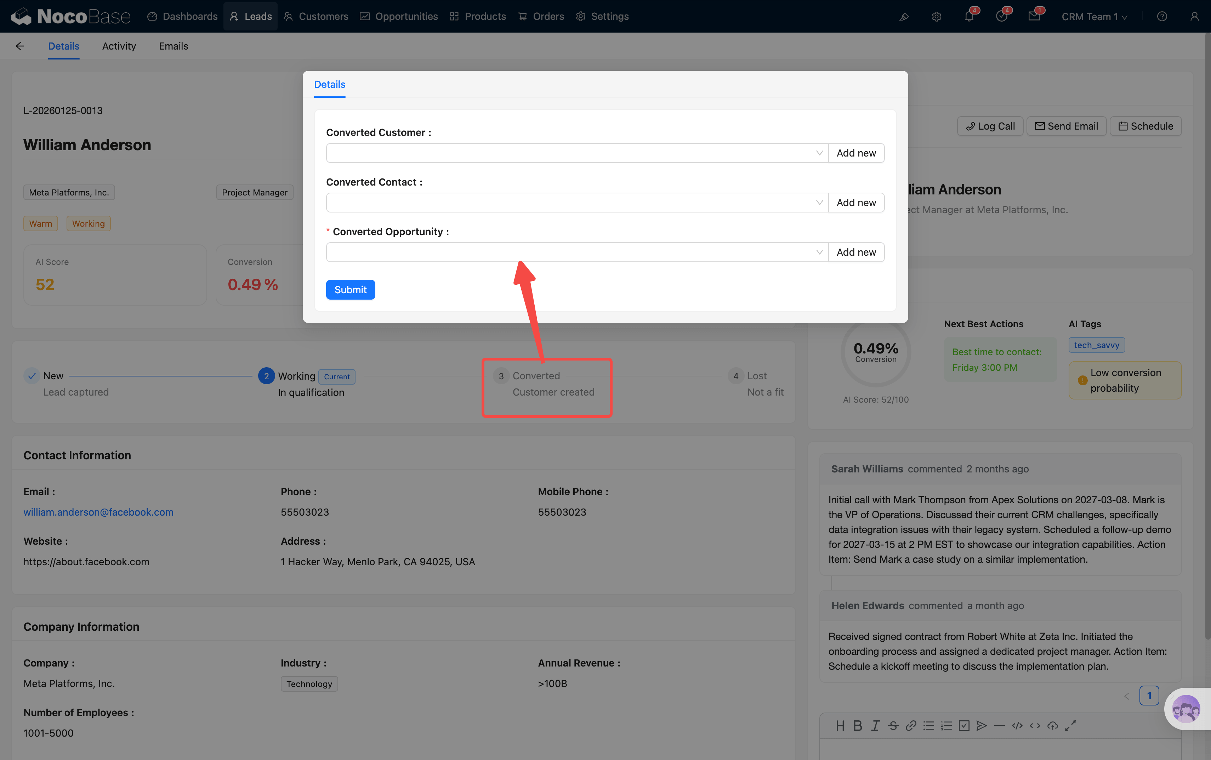This screenshot has width=1211, height=760.
Task: Expand the CRM Team 1 menu
Action: 1094,17
